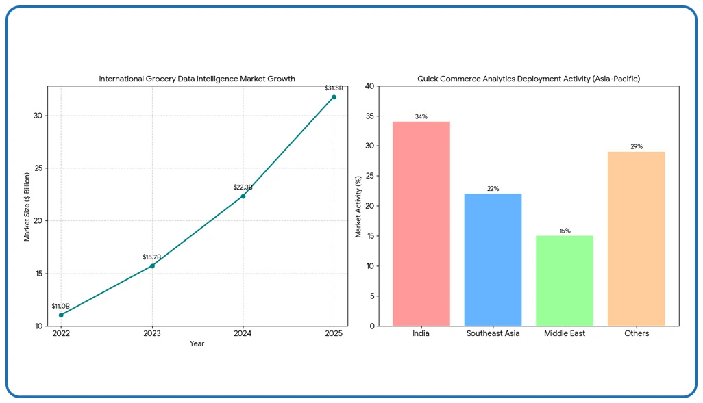Click the 2024 data point marker
The height and width of the screenshot is (403, 703).
click(x=243, y=196)
